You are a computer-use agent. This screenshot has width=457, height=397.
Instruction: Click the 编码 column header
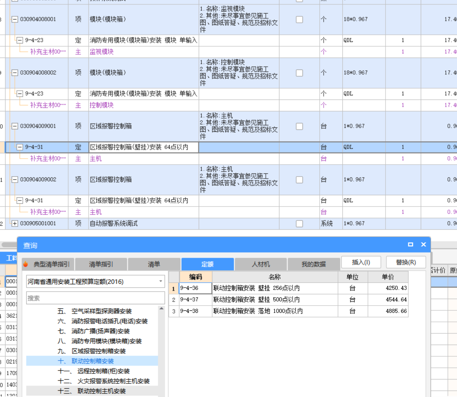(x=196, y=277)
